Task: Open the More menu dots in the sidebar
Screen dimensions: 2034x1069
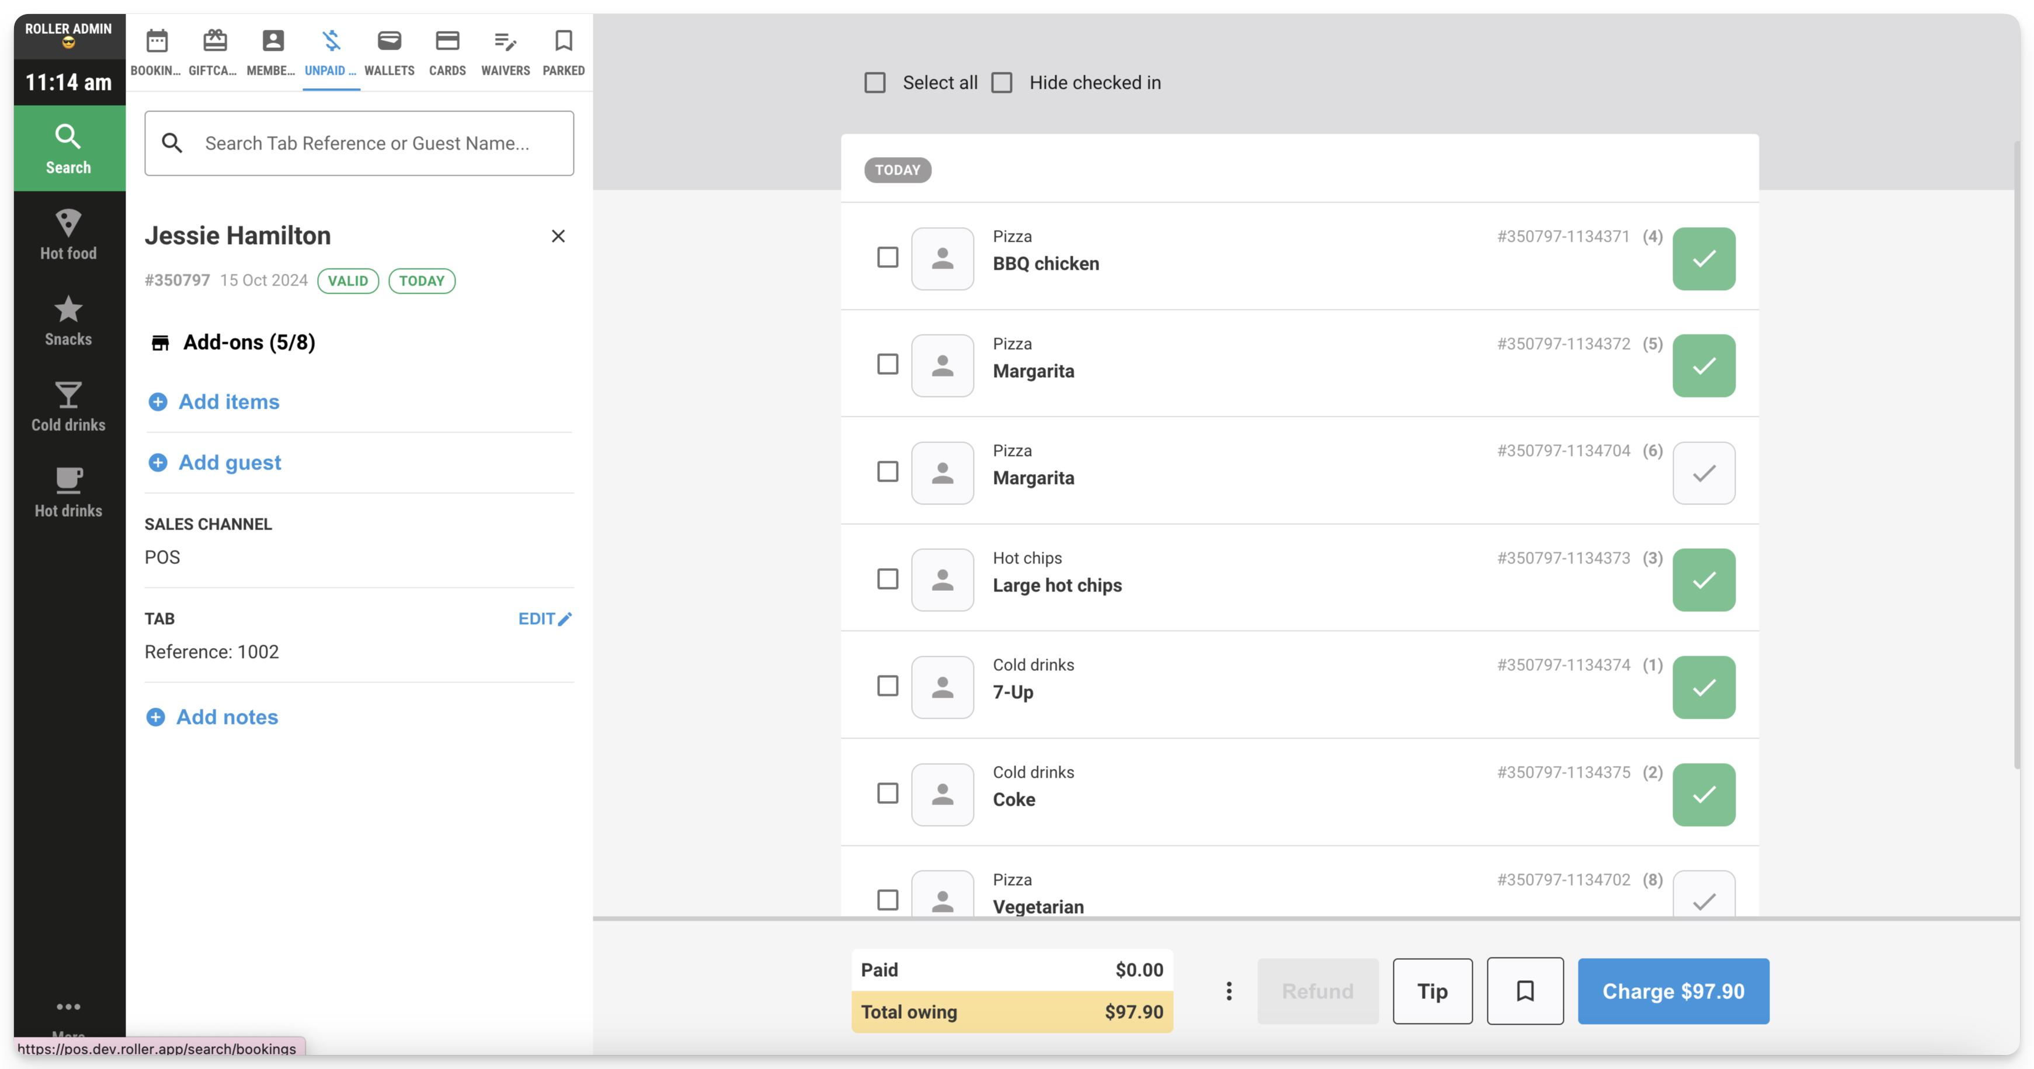Action: (69, 1007)
